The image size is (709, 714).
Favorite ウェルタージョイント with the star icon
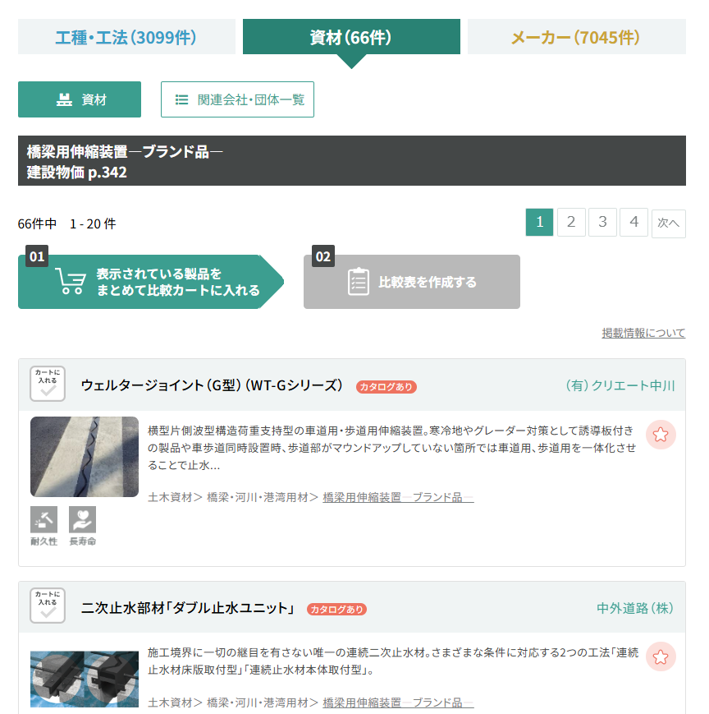pyautogui.click(x=661, y=435)
